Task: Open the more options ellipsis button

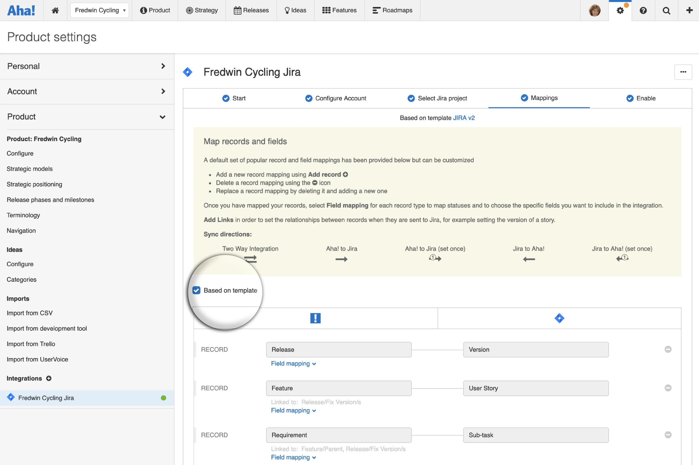Action: point(683,72)
